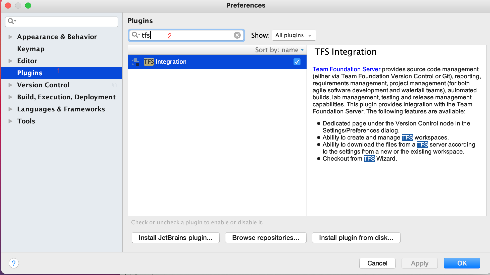Close the Preferences window with red button
Image resolution: width=490 pixels, height=275 pixels.
pos(8,5)
